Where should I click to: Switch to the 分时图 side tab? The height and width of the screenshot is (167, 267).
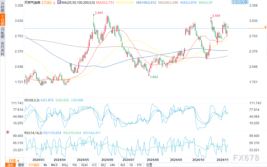click(2, 8)
